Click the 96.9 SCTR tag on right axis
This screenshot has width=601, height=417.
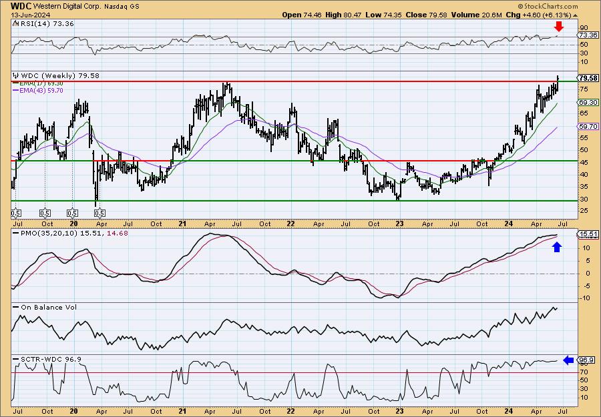tap(586, 360)
